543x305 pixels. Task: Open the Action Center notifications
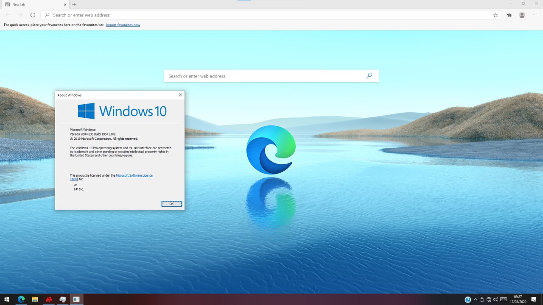(534, 299)
